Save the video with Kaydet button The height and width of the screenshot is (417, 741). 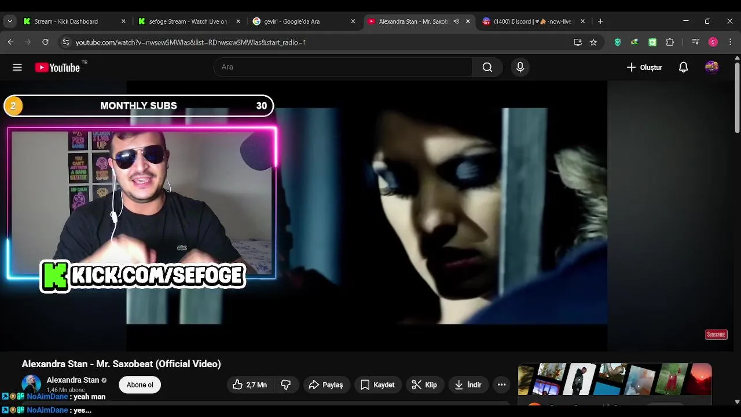(377, 385)
